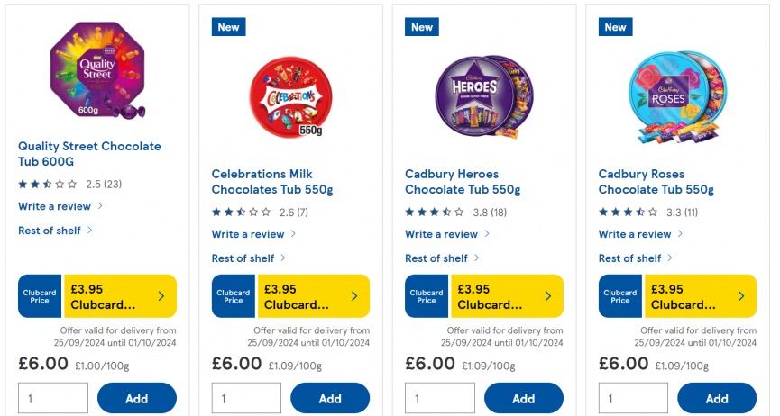780x416 pixels.
Task: Focus the Celebrations quantity input field
Action: point(246,399)
